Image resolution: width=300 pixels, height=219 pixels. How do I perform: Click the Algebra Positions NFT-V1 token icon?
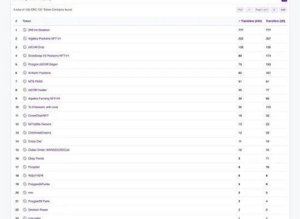point(24,38)
